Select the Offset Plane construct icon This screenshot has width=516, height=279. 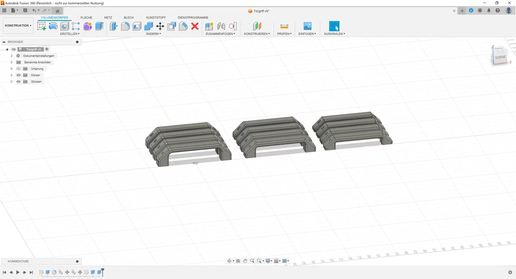[257, 26]
